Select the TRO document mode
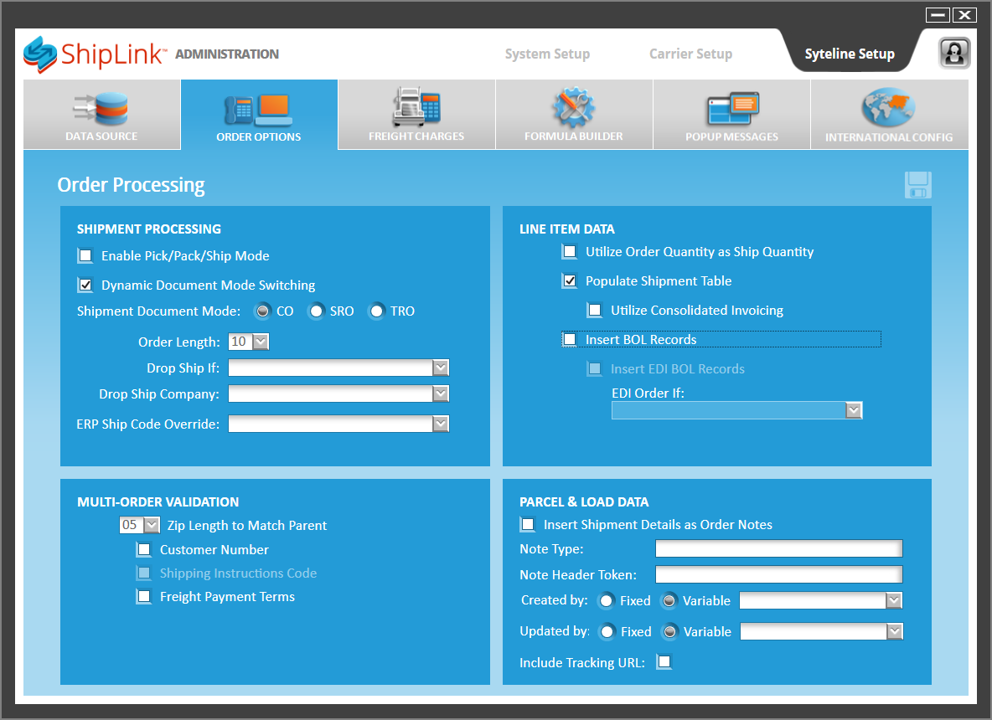Image resolution: width=992 pixels, height=720 pixels. coord(376,311)
